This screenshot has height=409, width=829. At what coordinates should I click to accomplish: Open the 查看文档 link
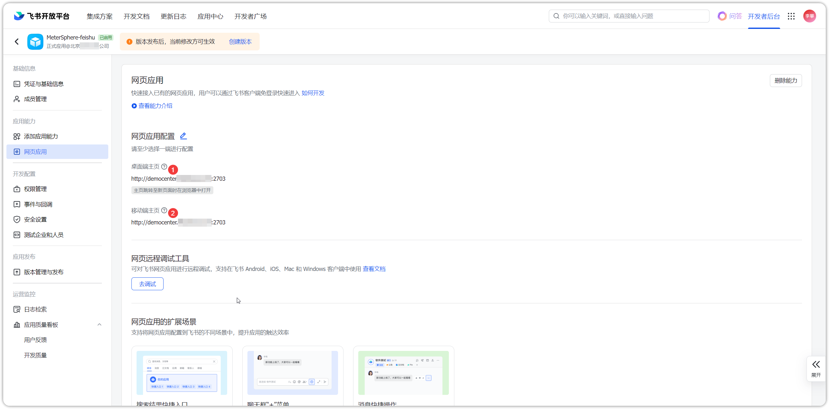coord(374,269)
